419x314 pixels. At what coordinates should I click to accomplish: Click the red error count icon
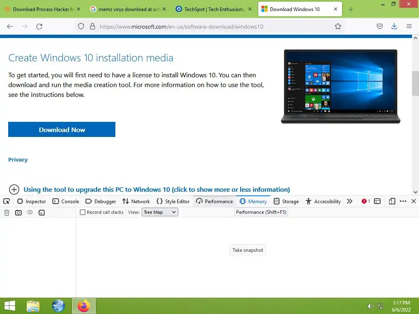[365, 201]
